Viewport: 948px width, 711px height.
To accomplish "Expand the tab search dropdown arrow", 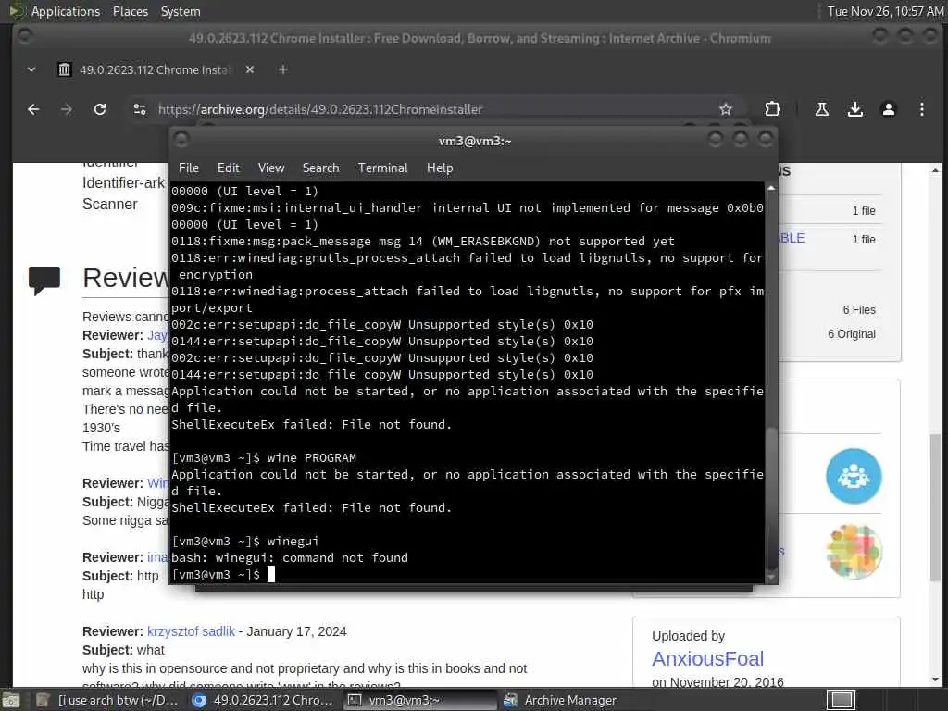I will (31, 69).
